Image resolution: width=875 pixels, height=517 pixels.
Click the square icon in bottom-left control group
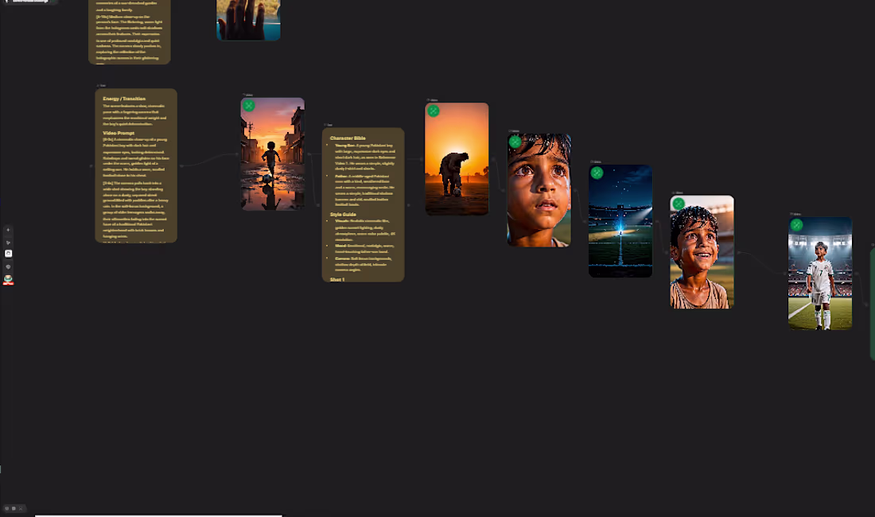(x=14, y=508)
